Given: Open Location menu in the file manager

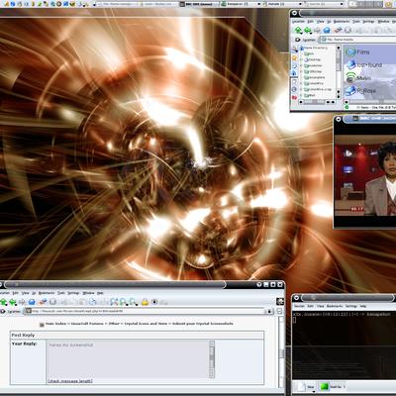Looking at the screenshot, I should 298,22.
